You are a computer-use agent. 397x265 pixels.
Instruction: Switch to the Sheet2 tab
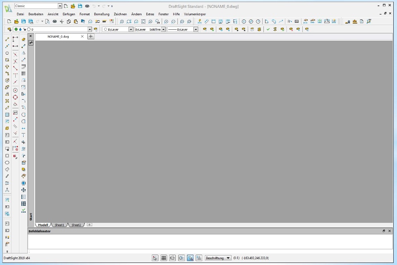click(x=76, y=225)
